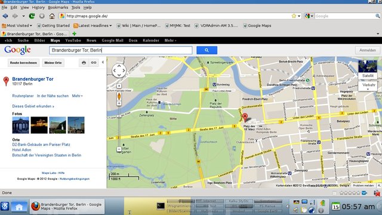Image resolution: width=382 pixels, height=215 pixels.
Task: Click the Stop loading icon
Action: click(42, 16)
